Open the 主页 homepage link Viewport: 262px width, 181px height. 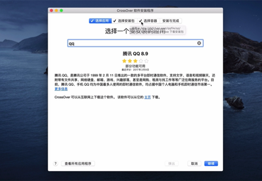click(x=147, y=97)
